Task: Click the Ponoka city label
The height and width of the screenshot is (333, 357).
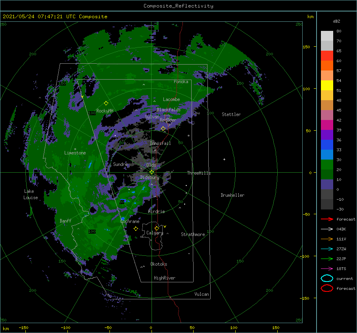Action: [181, 82]
